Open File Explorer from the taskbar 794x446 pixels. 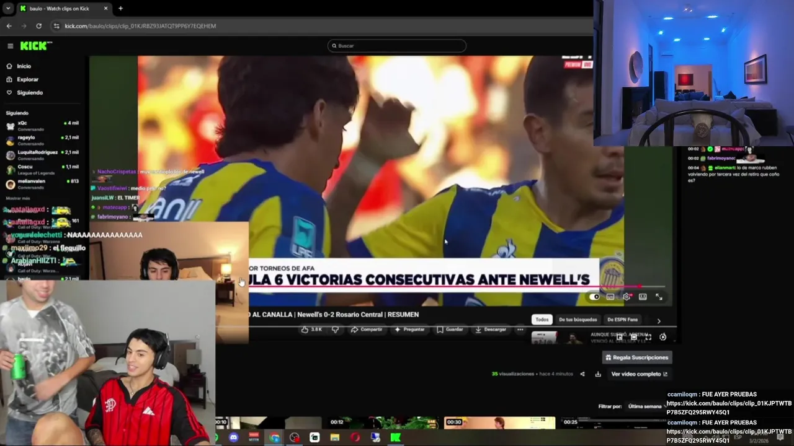point(335,437)
